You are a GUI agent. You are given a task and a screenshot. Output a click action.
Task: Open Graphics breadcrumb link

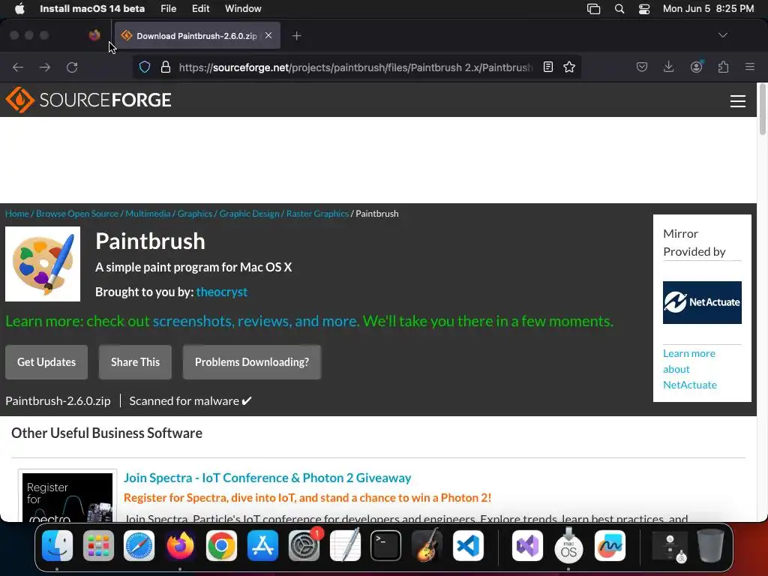(x=195, y=214)
